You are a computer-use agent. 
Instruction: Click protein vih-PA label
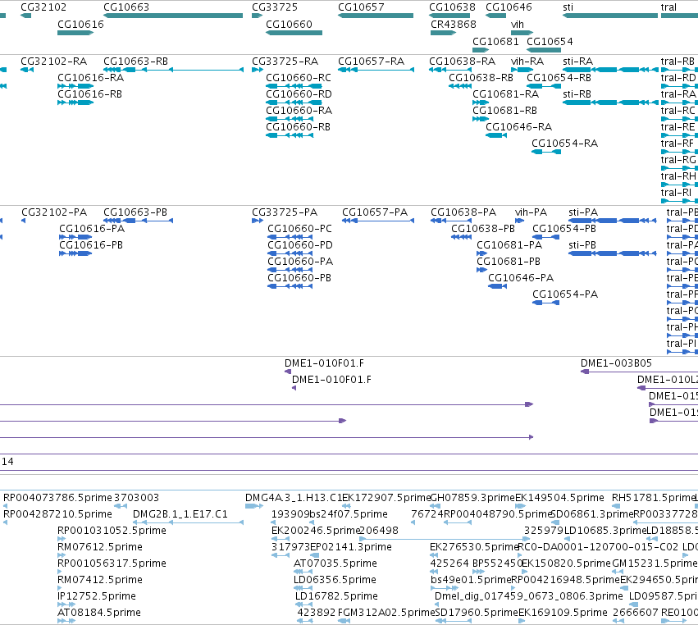click(x=531, y=212)
